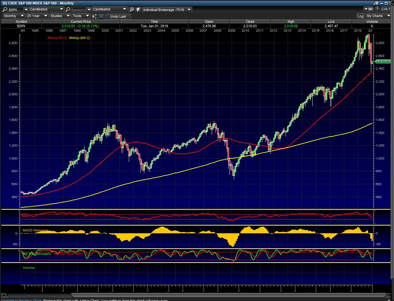Image resolution: width=394 pixels, height=301 pixels.
Task: Click the zoom-in magnifier icon
Action: point(132,9)
